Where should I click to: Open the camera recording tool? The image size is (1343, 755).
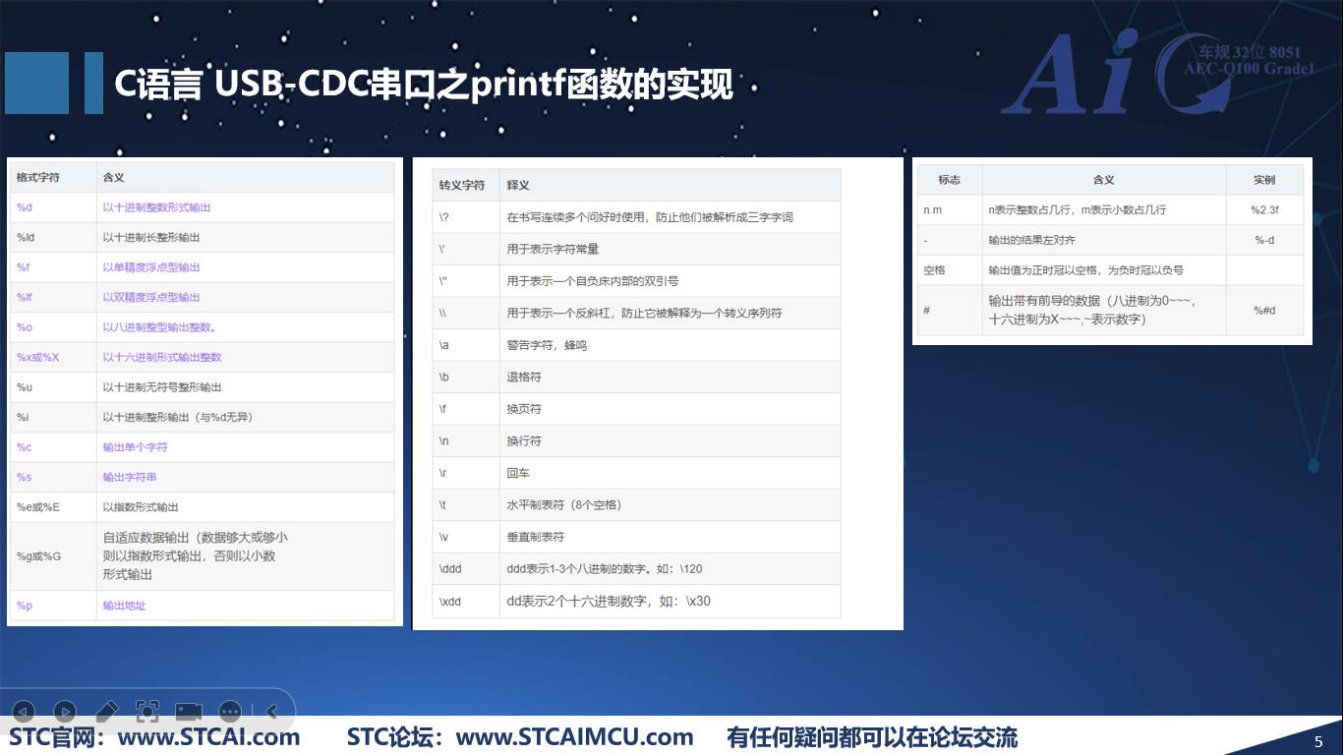point(190,710)
